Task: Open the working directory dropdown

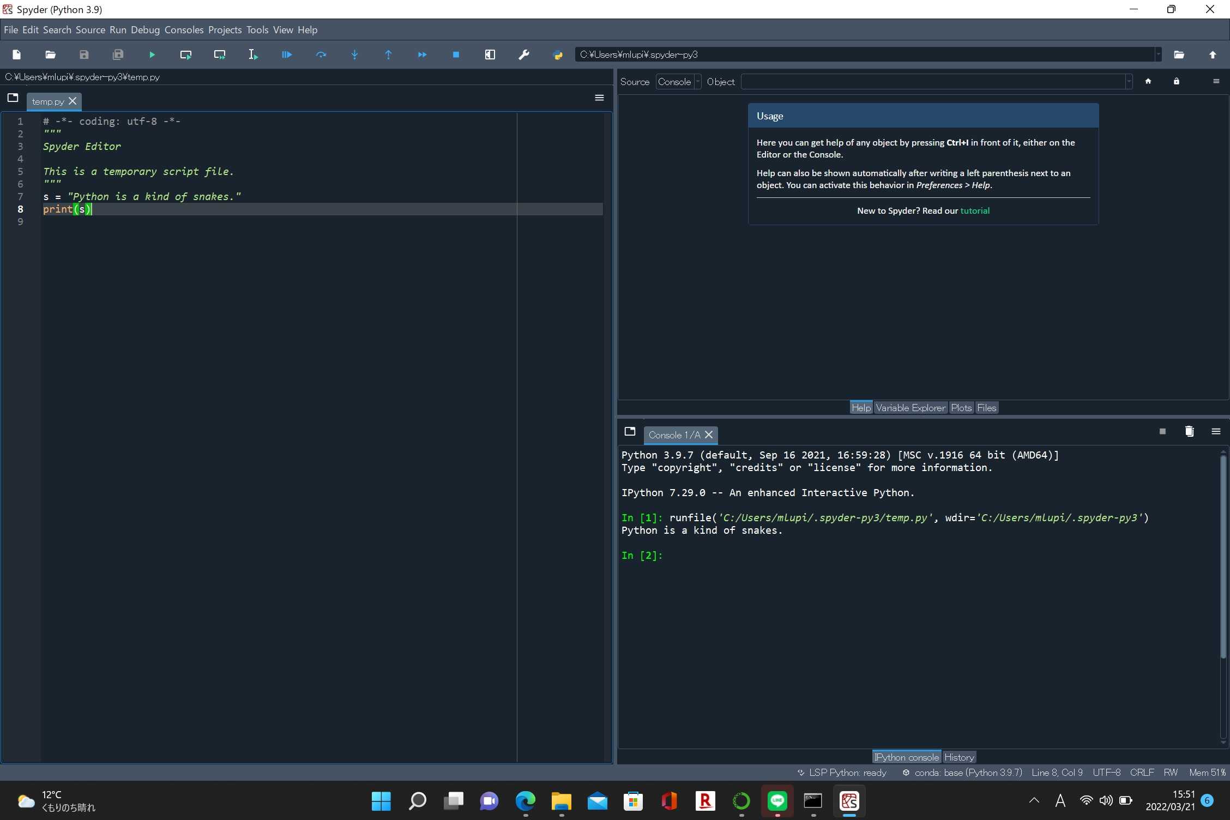Action: pyautogui.click(x=1159, y=55)
